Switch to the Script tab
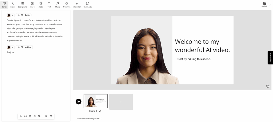 (x=4, y=5)
